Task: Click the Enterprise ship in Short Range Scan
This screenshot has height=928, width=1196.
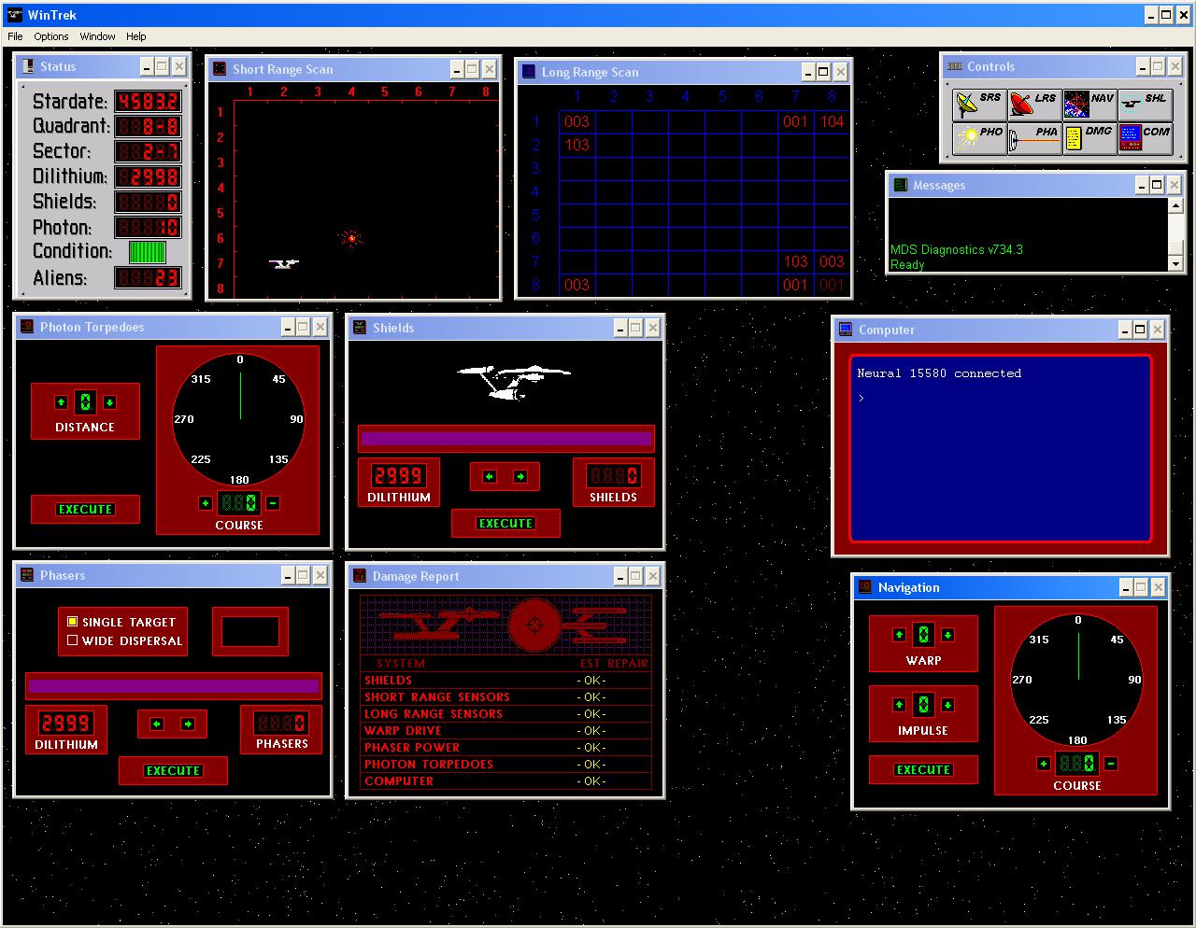Action: point(284,264)
